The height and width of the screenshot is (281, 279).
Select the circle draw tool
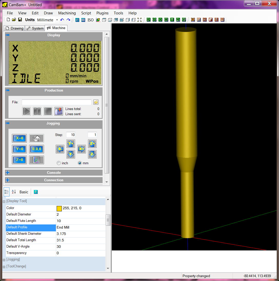(x=154, y=20)
